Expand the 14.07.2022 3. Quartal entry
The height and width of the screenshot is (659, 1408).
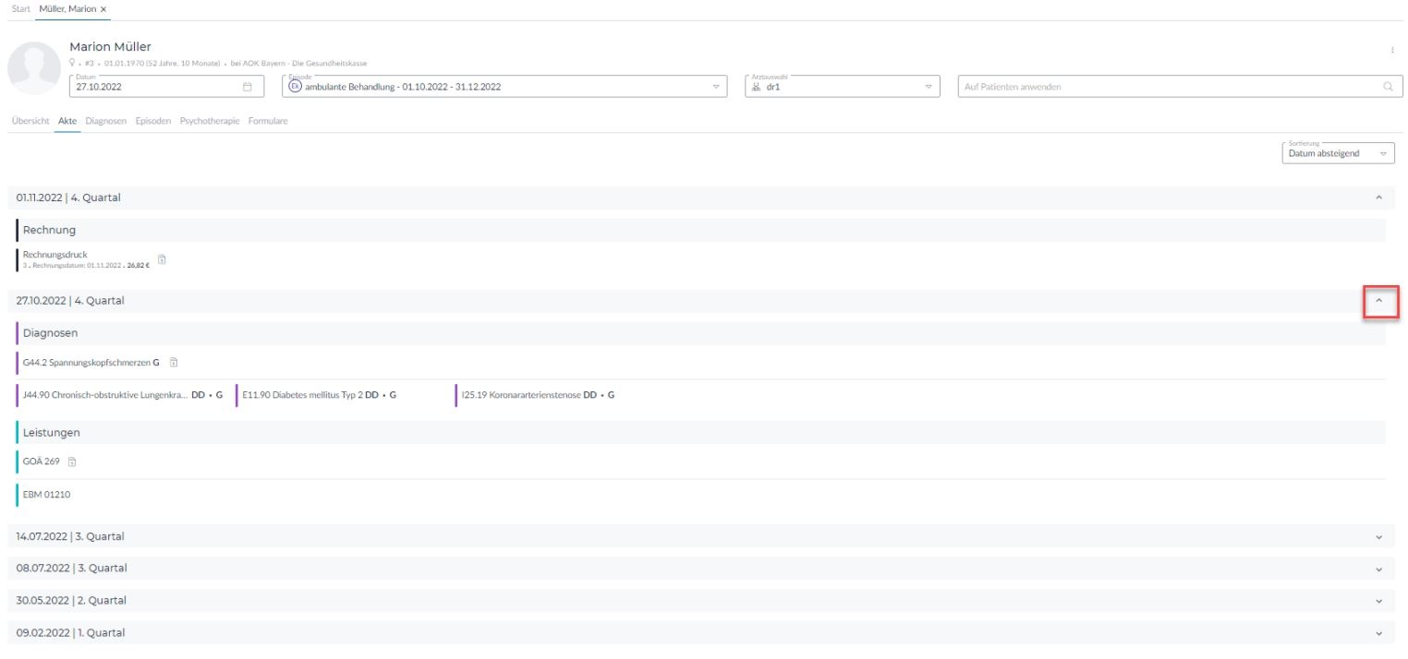tap(1379, 537)
